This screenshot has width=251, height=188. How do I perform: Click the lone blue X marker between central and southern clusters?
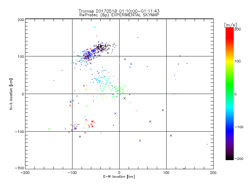(x=115, y=113)
